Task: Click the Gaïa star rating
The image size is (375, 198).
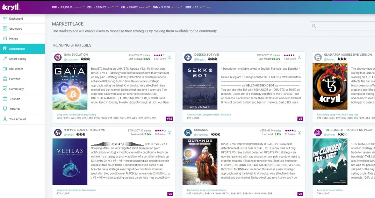Action: 159,55
